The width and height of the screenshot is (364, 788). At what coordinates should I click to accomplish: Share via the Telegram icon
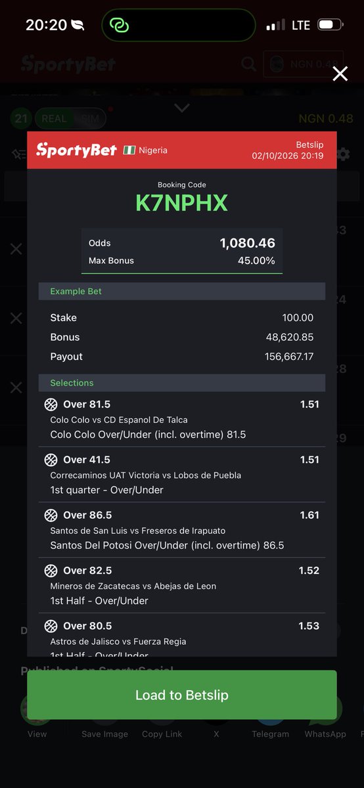[x=270, y=709]
